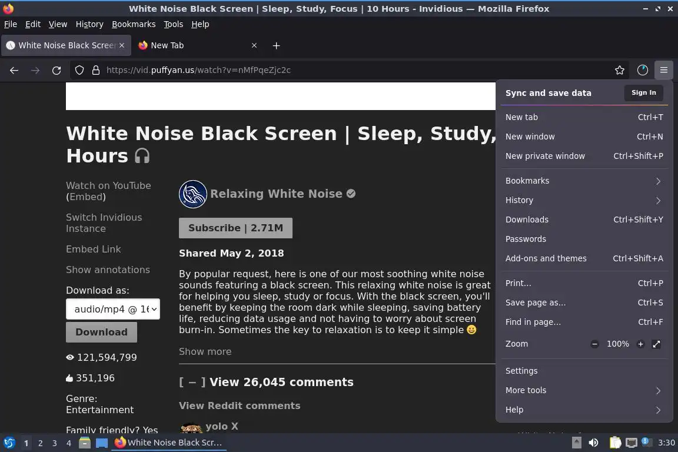Expand the Help submenu in panel

[x=584, y=410]
